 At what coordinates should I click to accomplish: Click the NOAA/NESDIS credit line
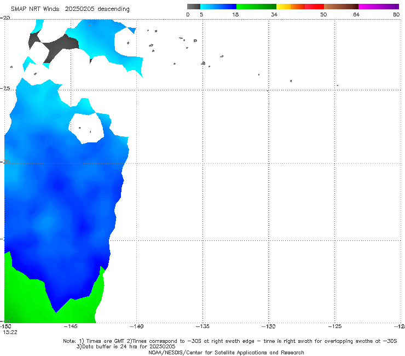coord(226,352)
